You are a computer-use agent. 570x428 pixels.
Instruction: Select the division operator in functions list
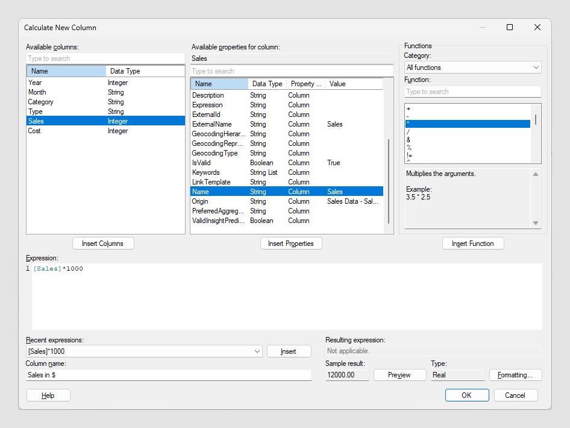pyautogui.click(x=468, y=132)
